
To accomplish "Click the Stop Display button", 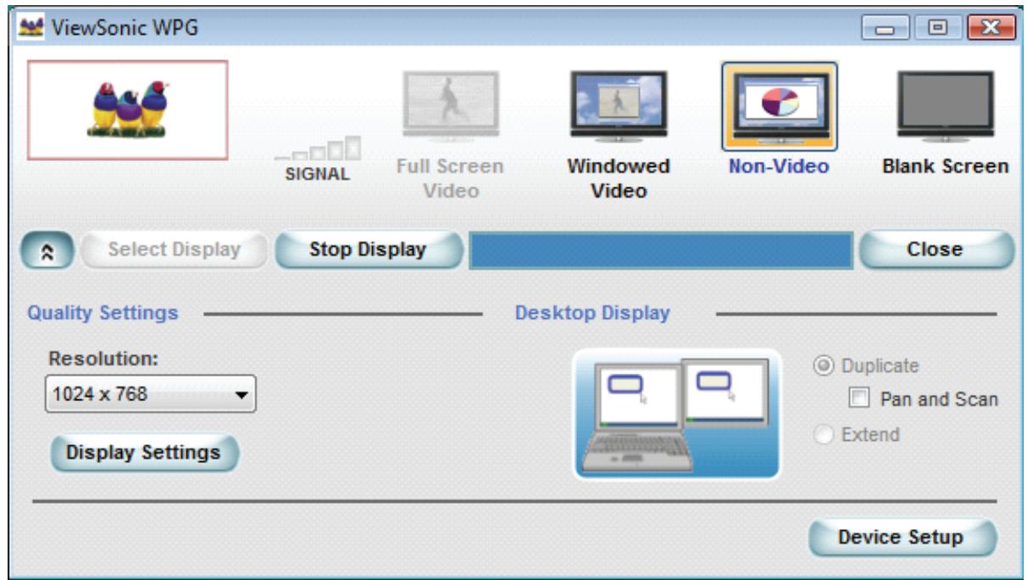I will (x=368, y=249).
